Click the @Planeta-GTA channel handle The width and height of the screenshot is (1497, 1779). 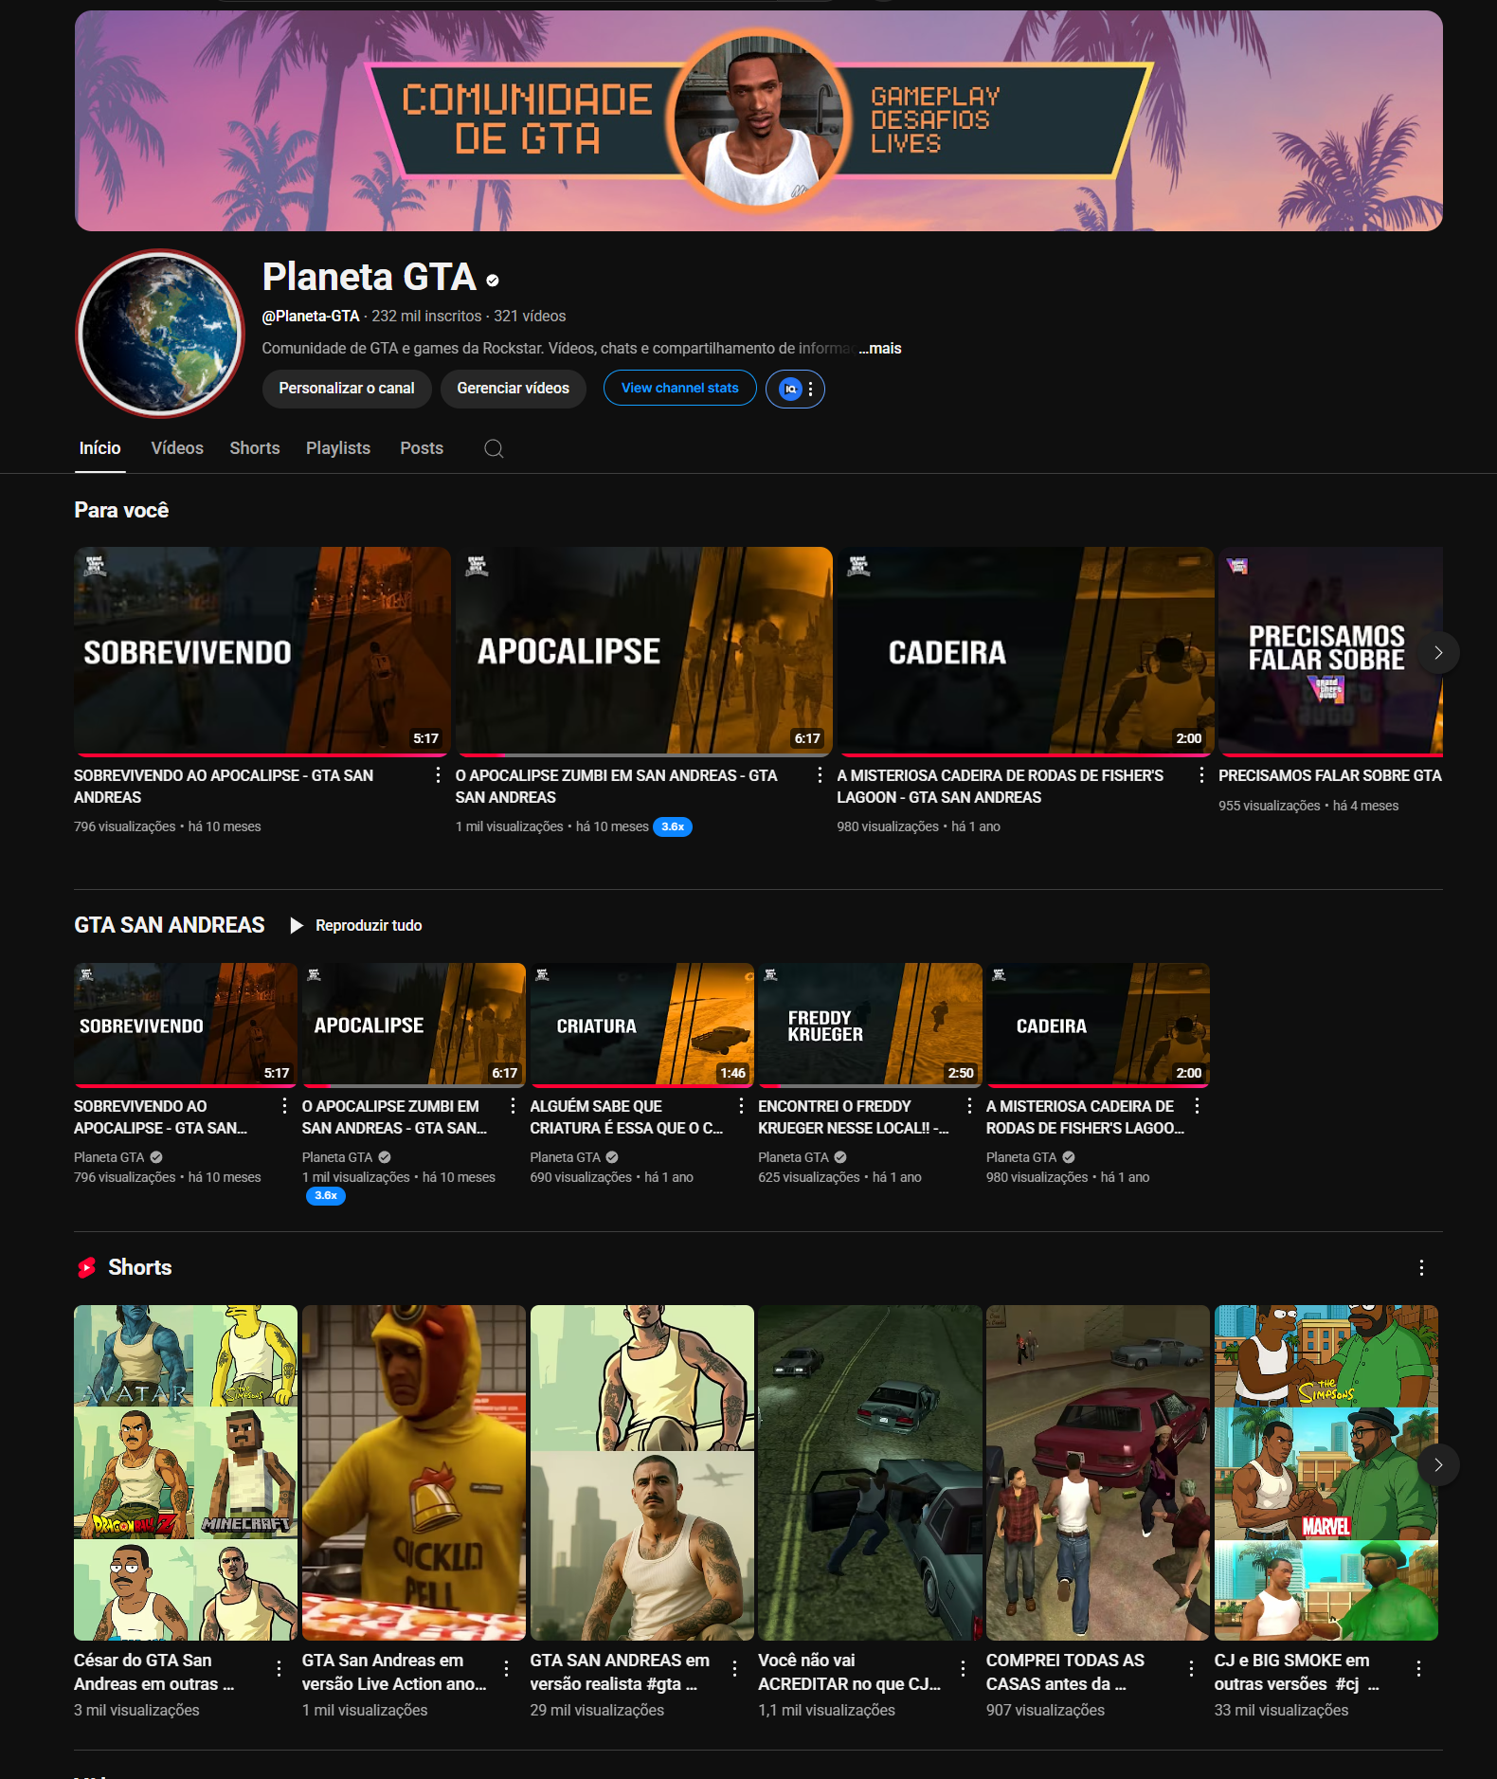[311, 316]
